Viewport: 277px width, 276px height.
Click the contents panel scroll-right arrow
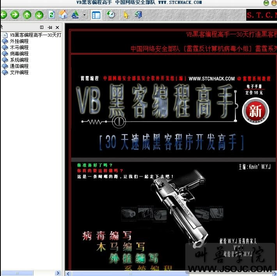(x=57, y=273)
